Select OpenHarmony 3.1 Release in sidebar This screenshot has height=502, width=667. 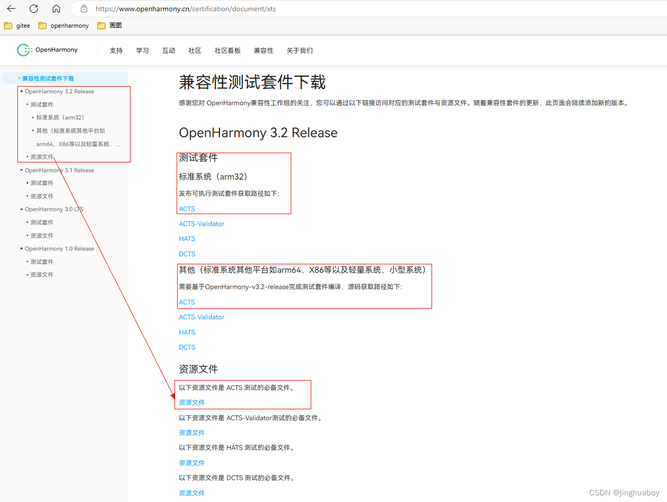59,171
